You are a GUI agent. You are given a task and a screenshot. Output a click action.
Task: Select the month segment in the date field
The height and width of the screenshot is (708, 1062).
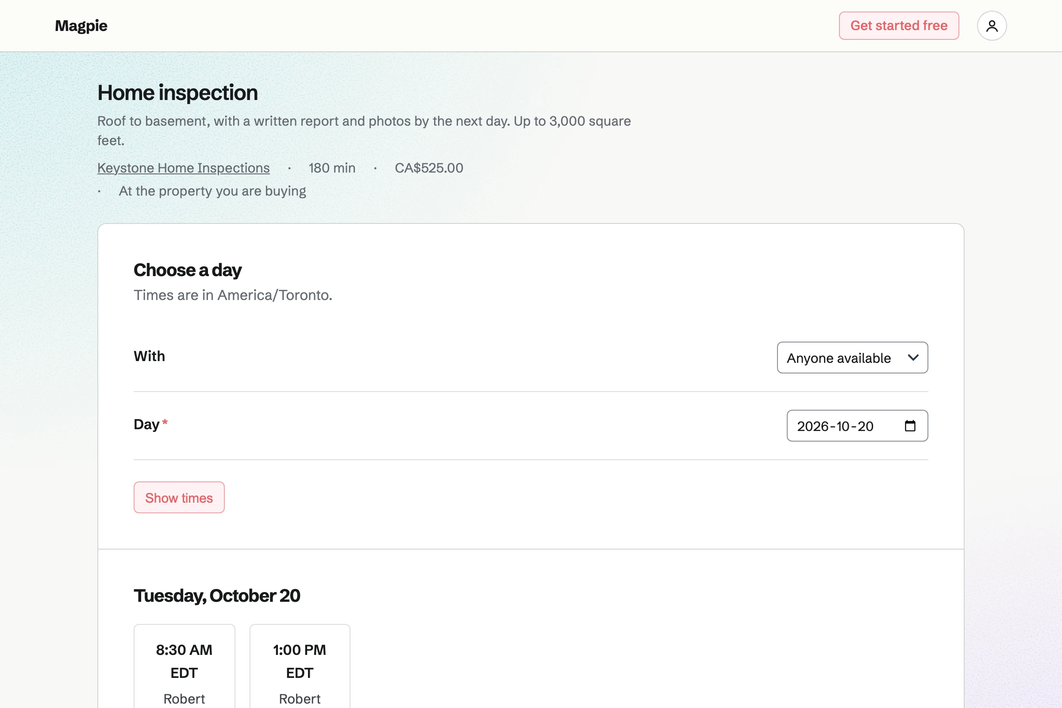click(x=843, y=426)
